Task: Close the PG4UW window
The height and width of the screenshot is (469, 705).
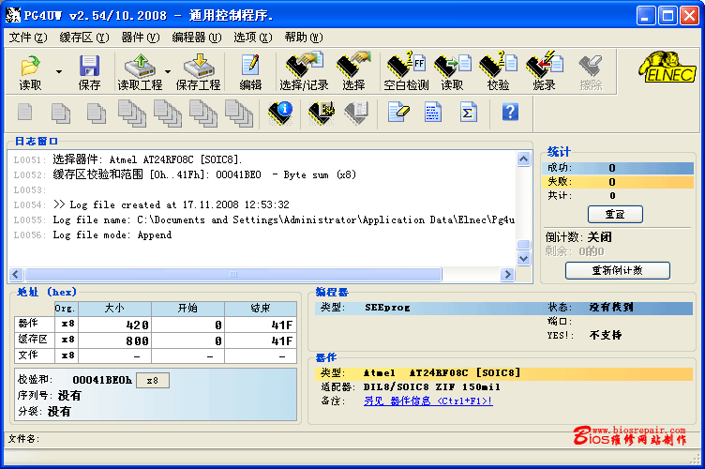Action: click(x=689, y=16)
